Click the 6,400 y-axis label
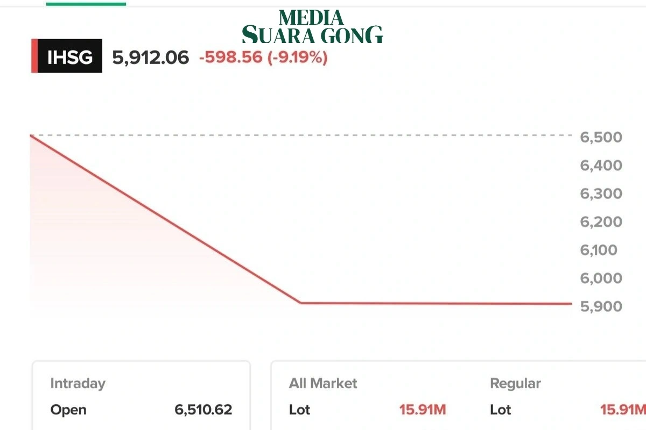The image size is (646, 430). coord(601,165)
